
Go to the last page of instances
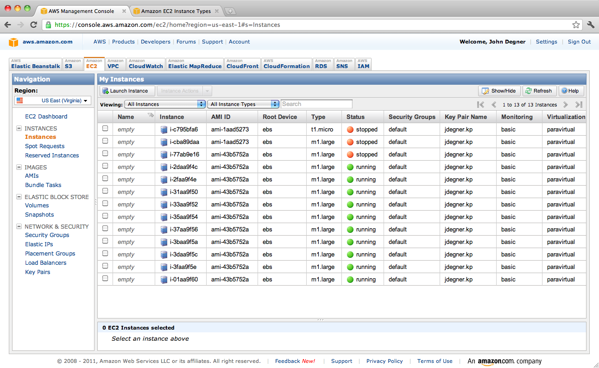point(579,105)
